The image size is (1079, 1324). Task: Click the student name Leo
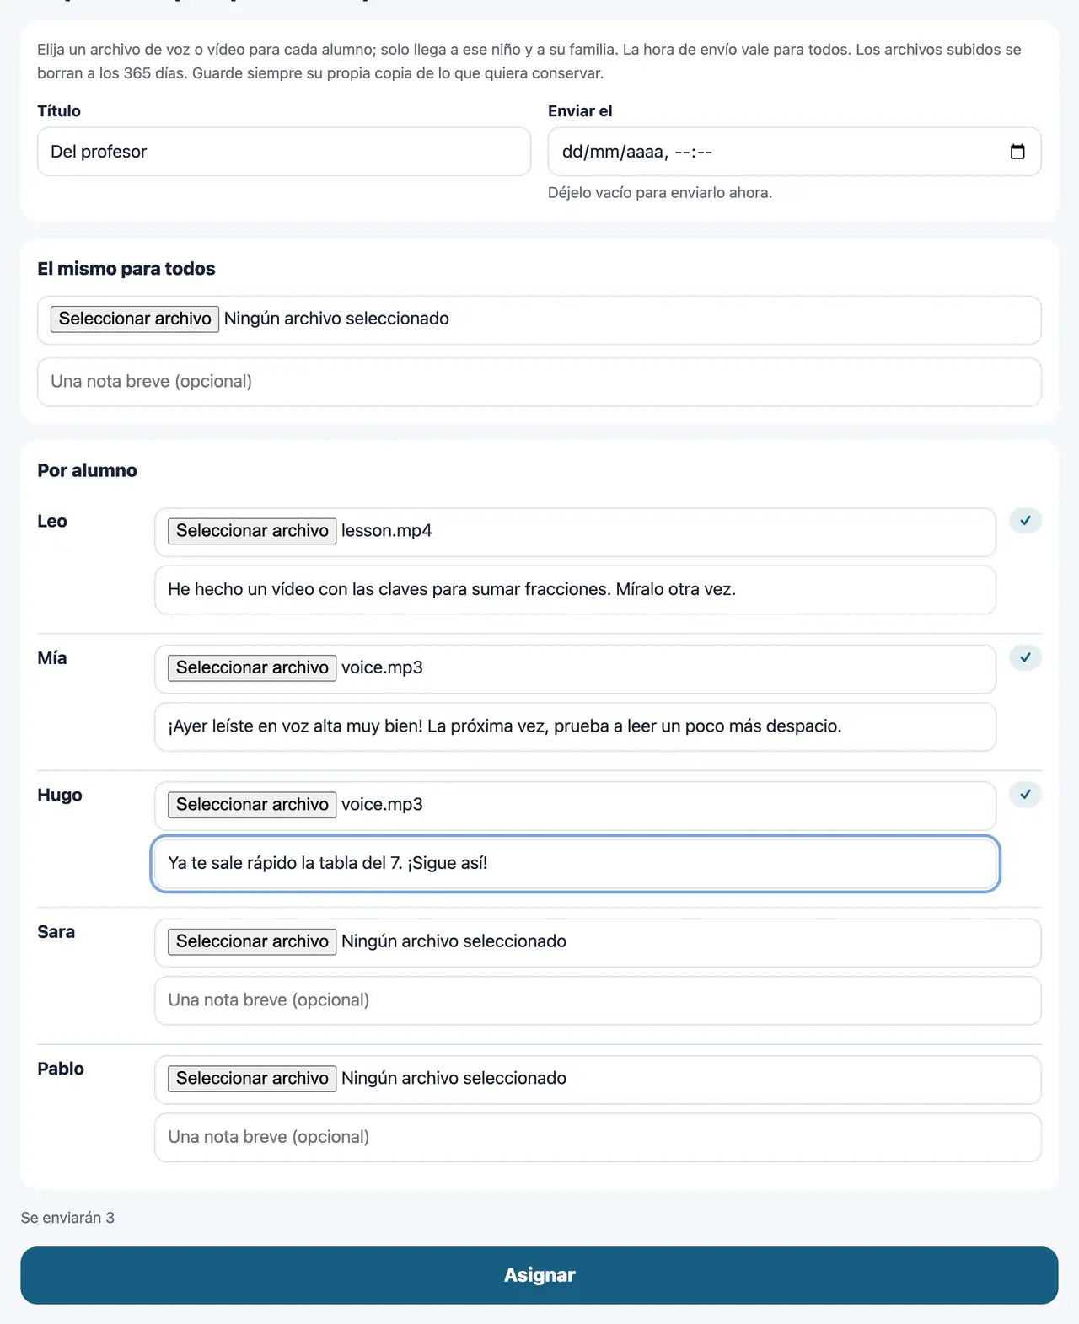(x=52, y=522)
